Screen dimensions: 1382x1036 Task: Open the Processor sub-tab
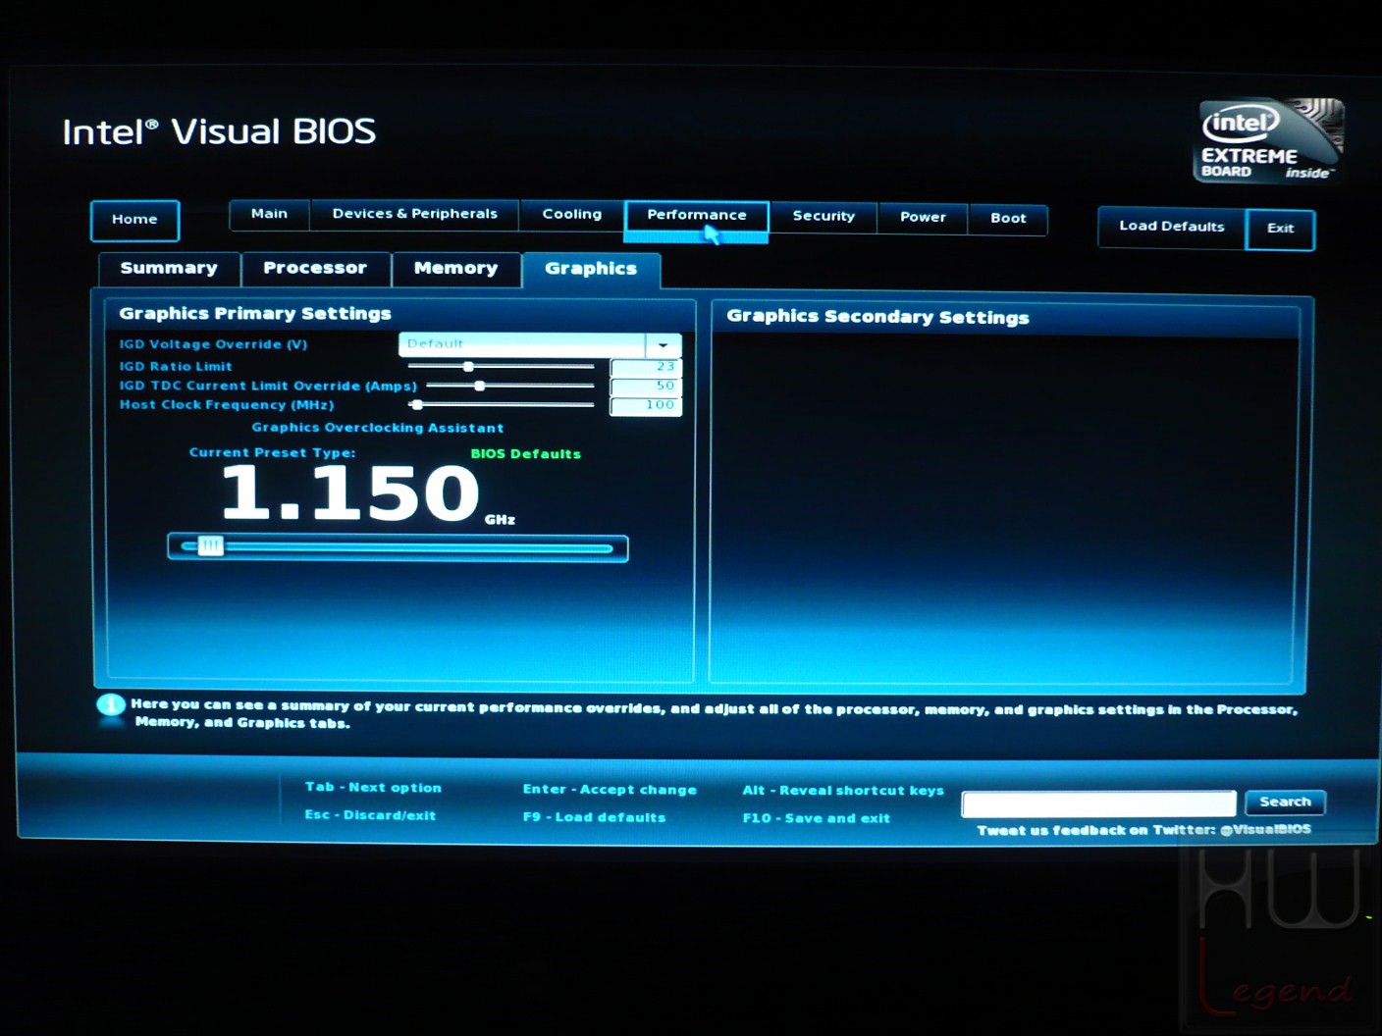point(315,269)
